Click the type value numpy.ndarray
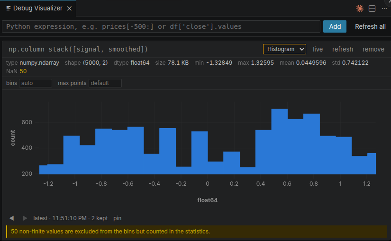This screenshot has height=241, width=391. click(x=39, y=63)
